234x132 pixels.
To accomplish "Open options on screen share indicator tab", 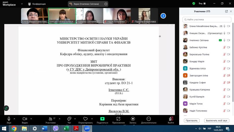I will tap(106, 4).
